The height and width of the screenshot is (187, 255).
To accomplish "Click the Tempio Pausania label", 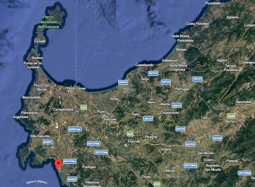I will [x=230, y=68].
